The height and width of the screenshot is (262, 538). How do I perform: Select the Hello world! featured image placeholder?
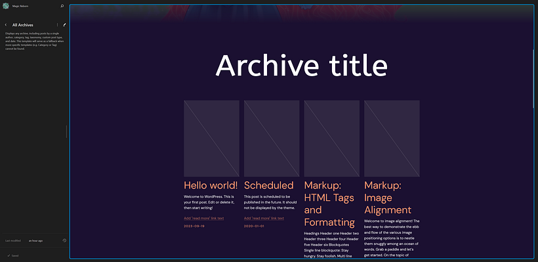pos(212,139)
